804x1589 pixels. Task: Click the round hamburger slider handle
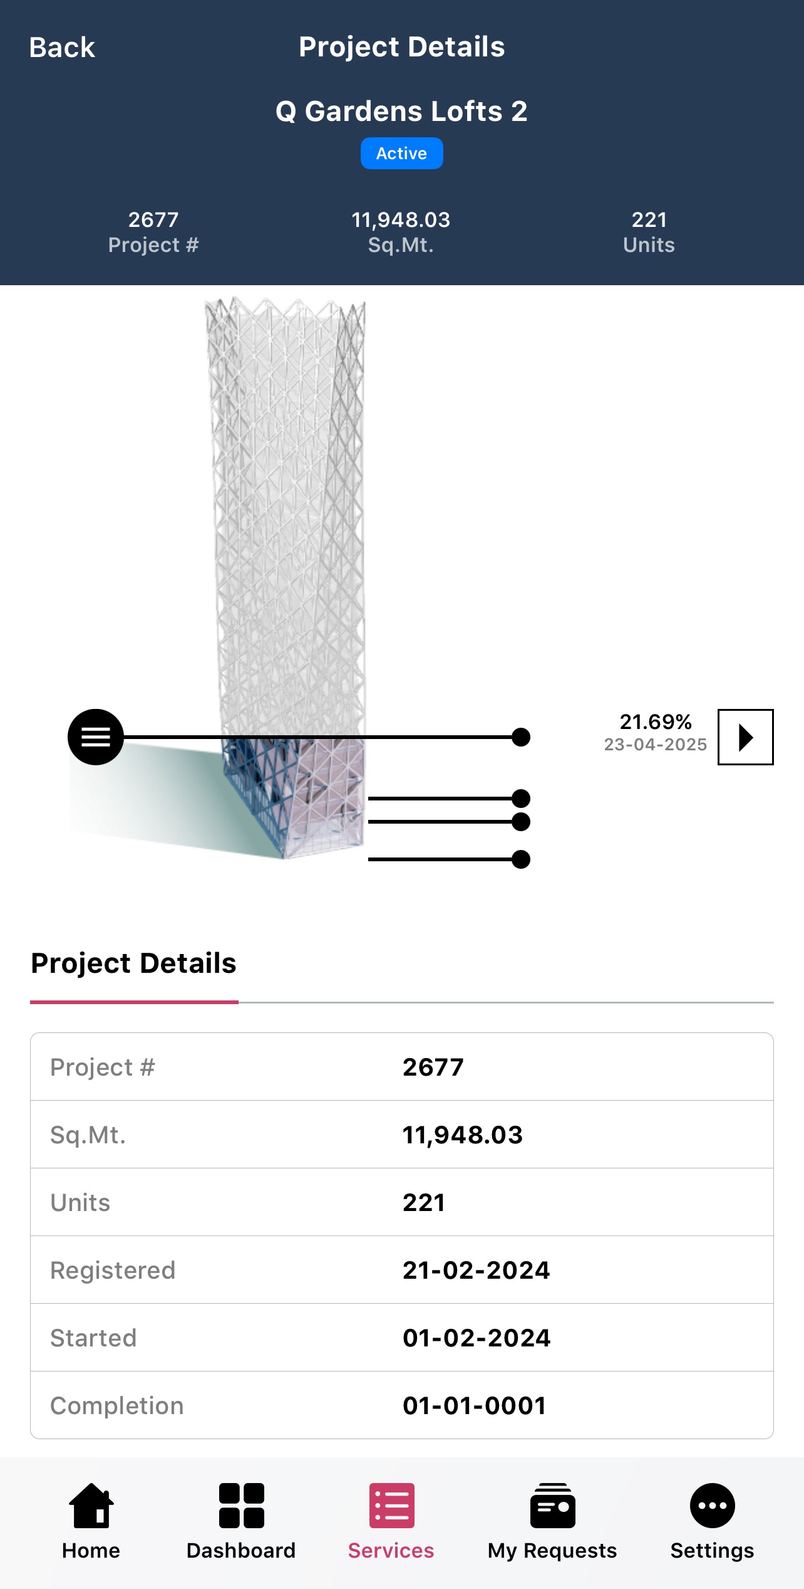(96, 737)
